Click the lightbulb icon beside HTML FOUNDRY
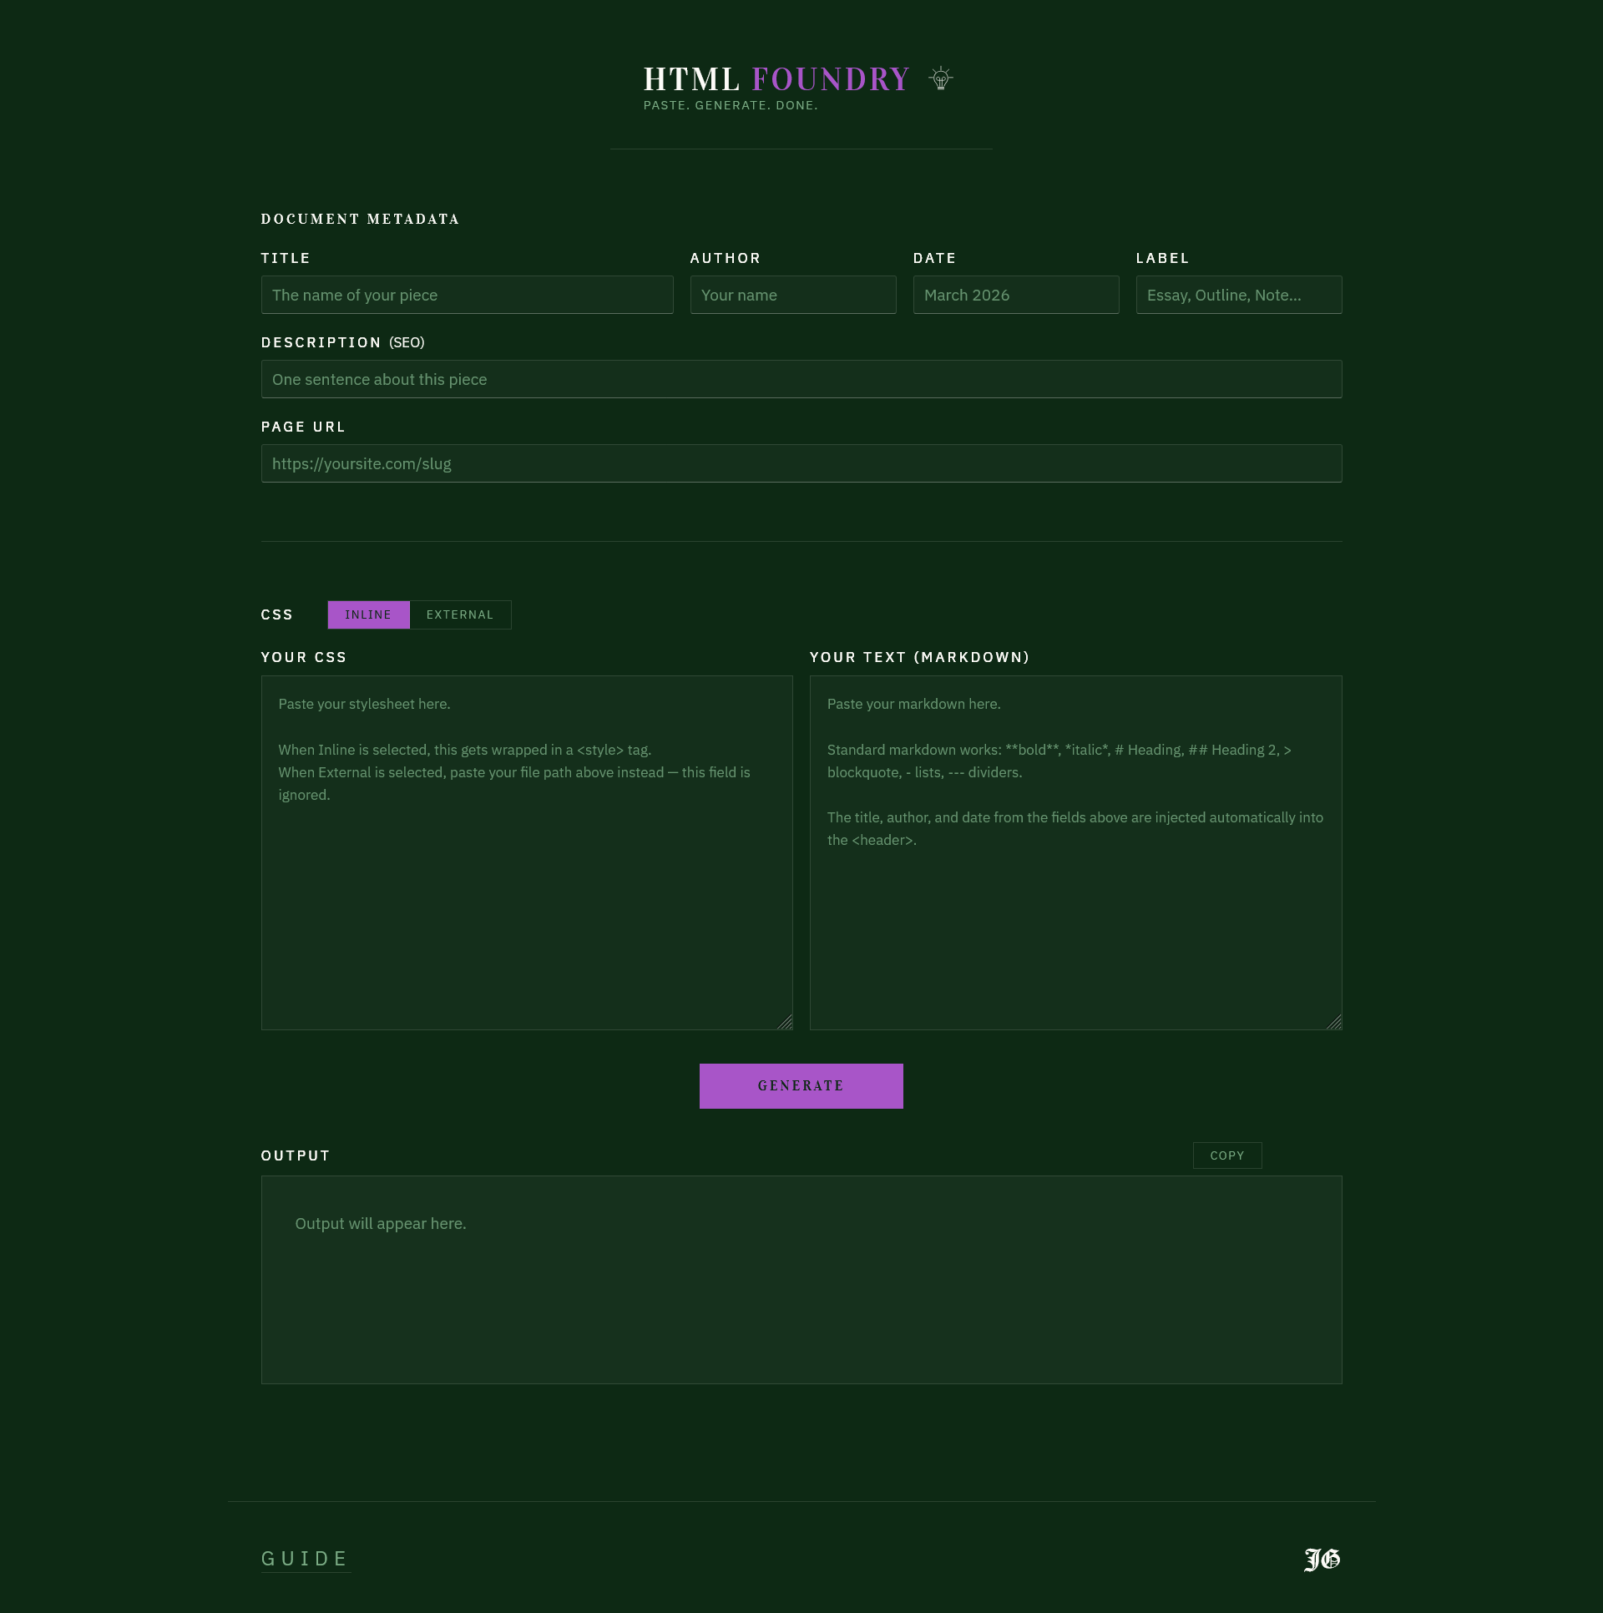 click(940, 78)
